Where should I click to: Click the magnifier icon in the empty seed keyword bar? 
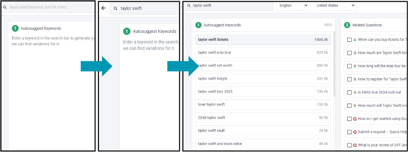5,7
